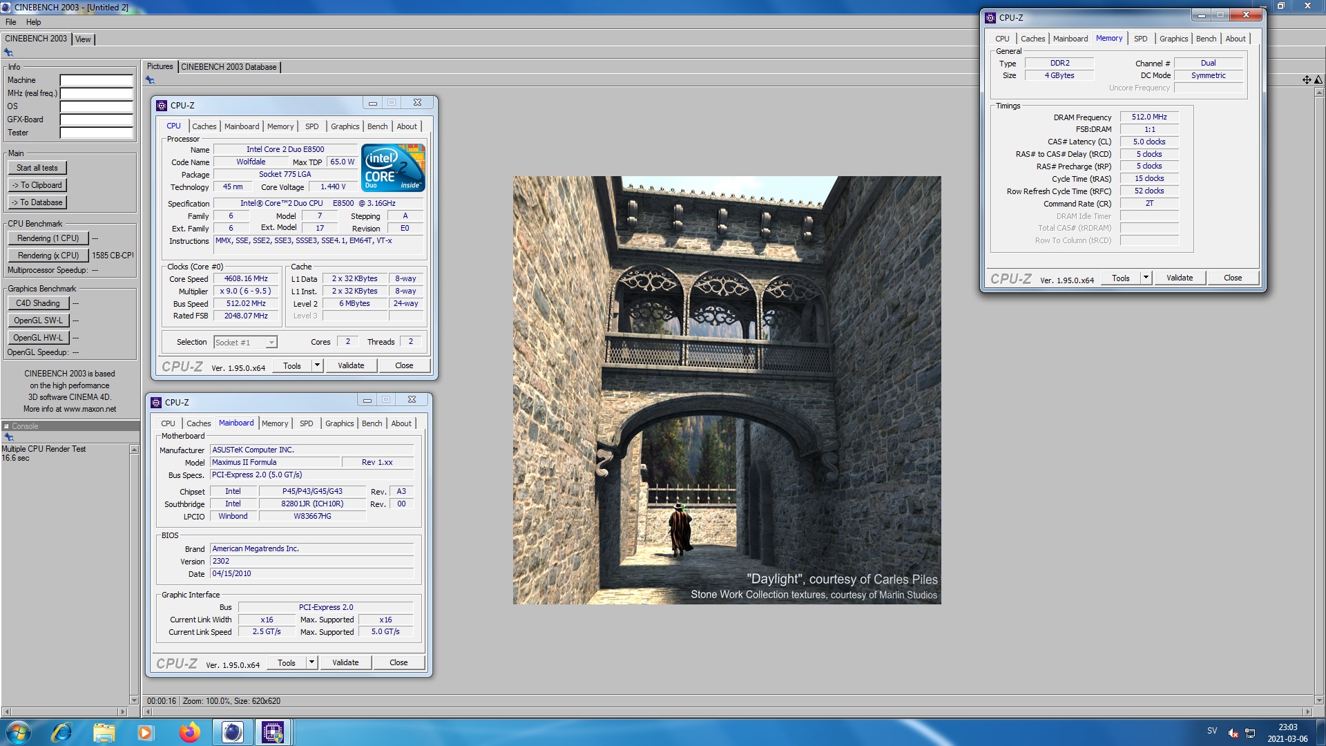Open Tools dropdown arrow in Mainboard window
This screenshot has height=746, width=1326.
311,662
